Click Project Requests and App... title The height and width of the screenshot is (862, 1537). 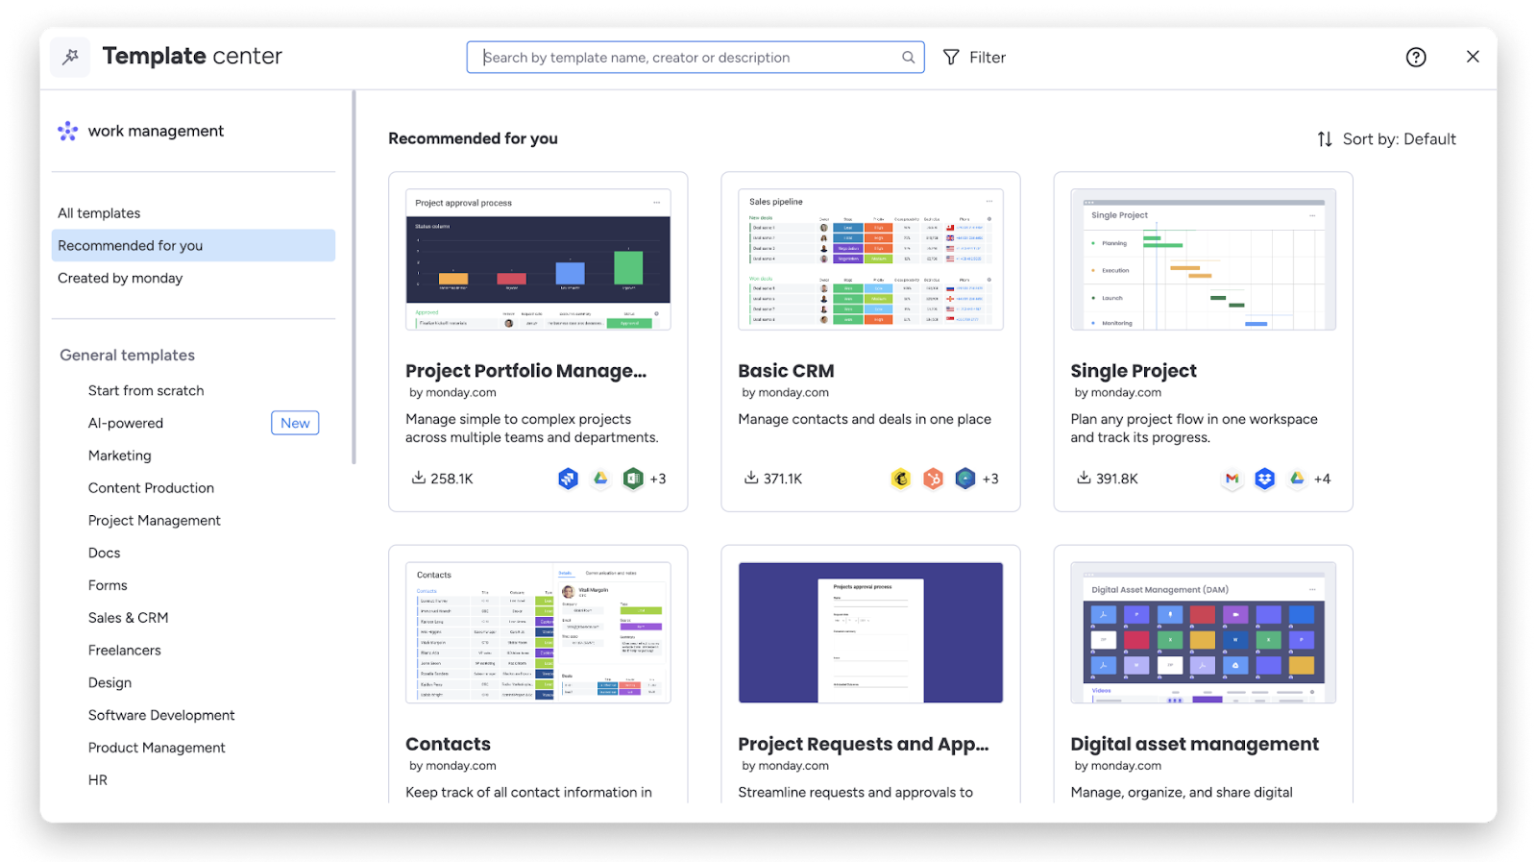click(864, 744)
